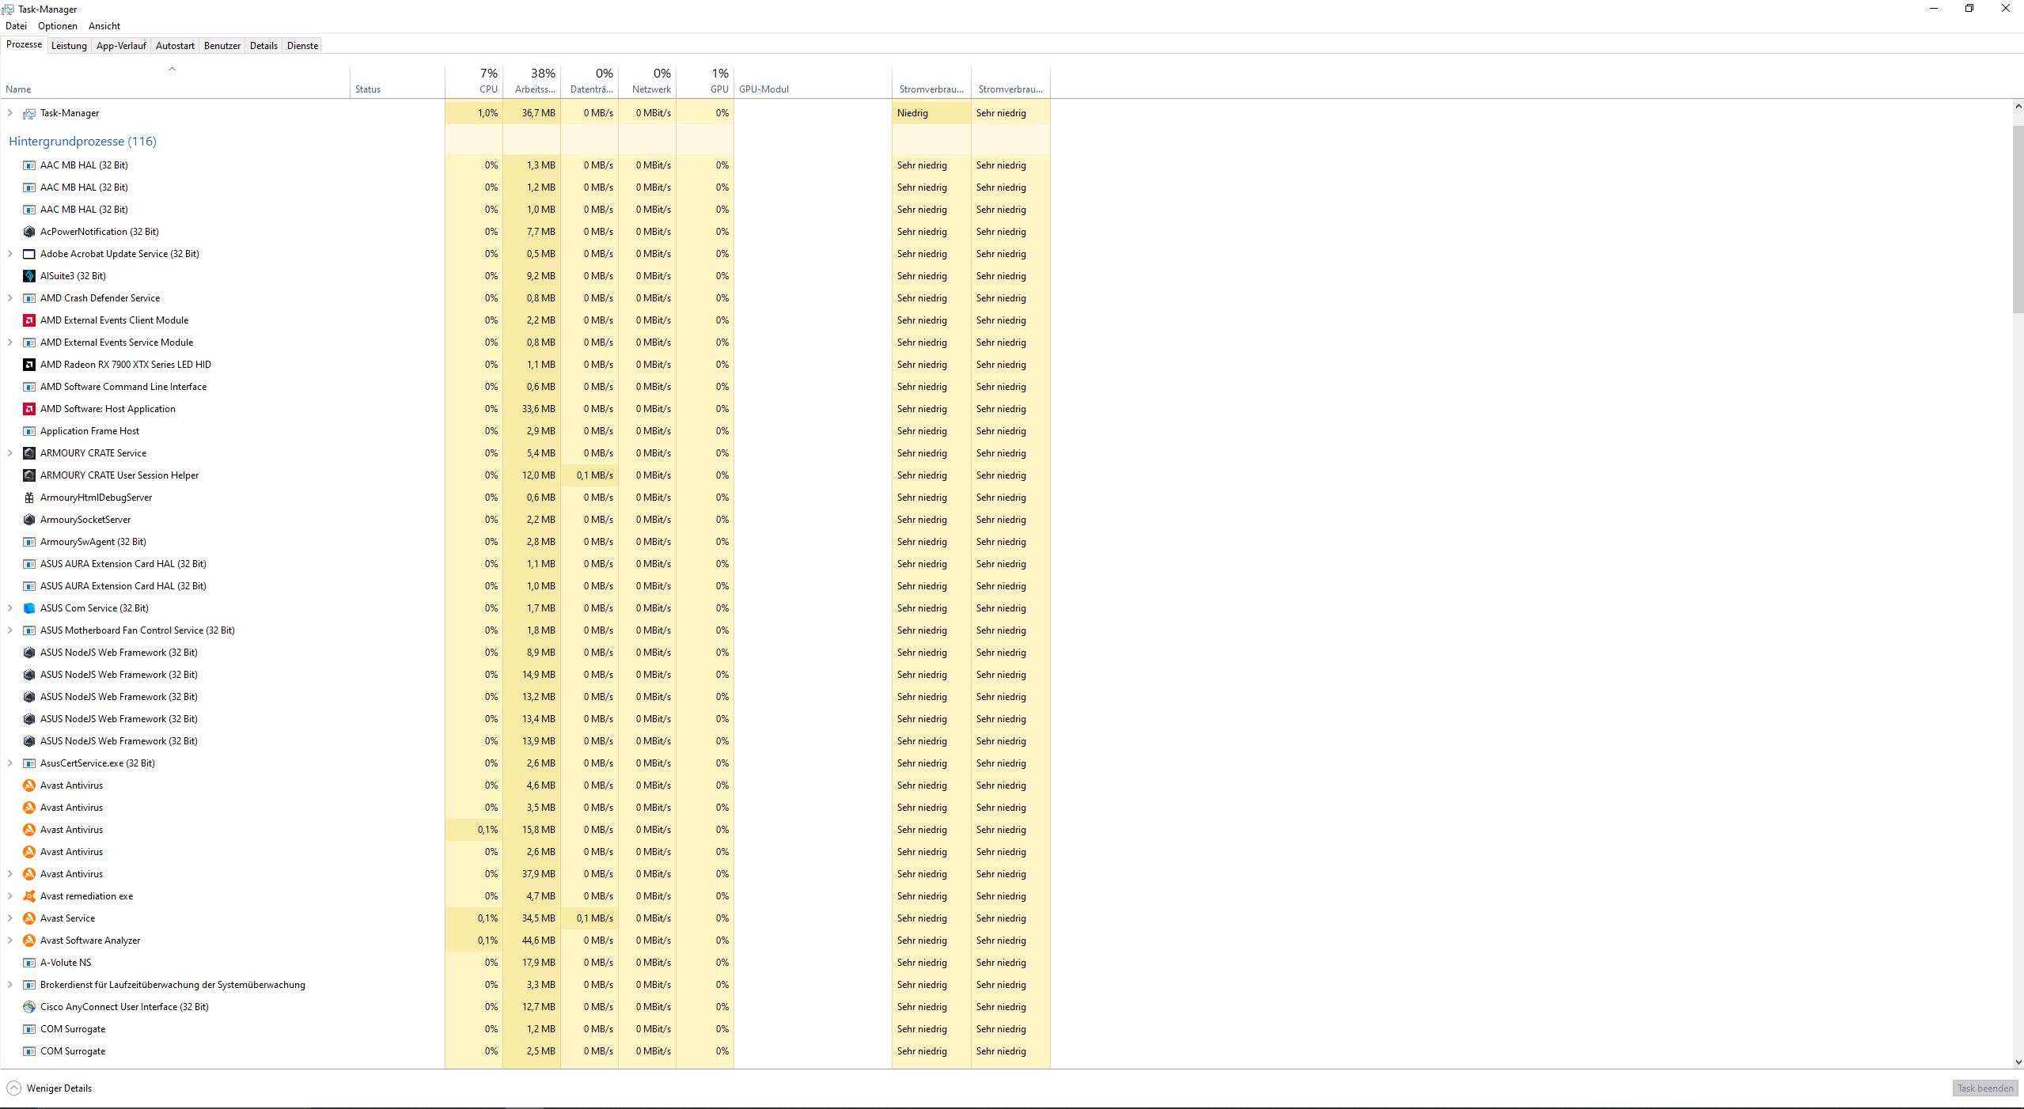The height and width of the screenshot is (1109, 2024).
Task: Click the AISuite3 process icon
Action: click(x=29, y=276)
